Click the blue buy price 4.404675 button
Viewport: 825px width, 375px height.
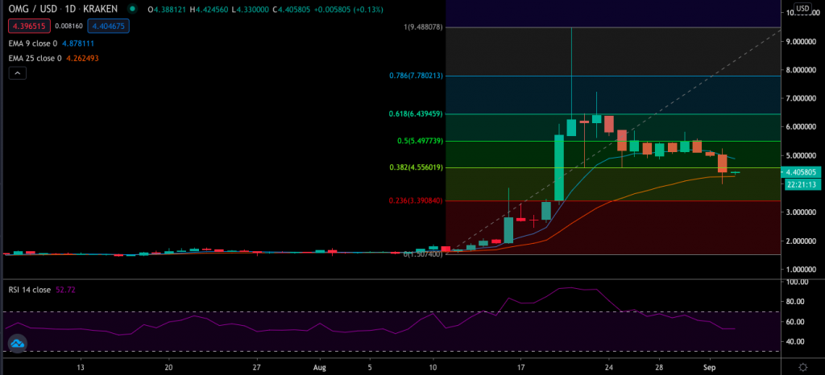coord(109,26)
